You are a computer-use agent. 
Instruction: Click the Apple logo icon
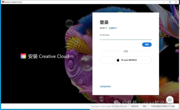coord(118,60)
